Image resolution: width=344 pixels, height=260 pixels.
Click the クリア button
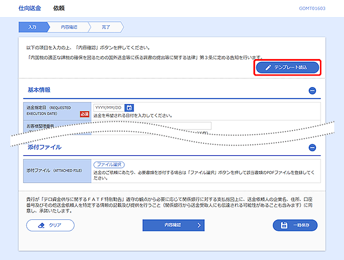point(50,225)
